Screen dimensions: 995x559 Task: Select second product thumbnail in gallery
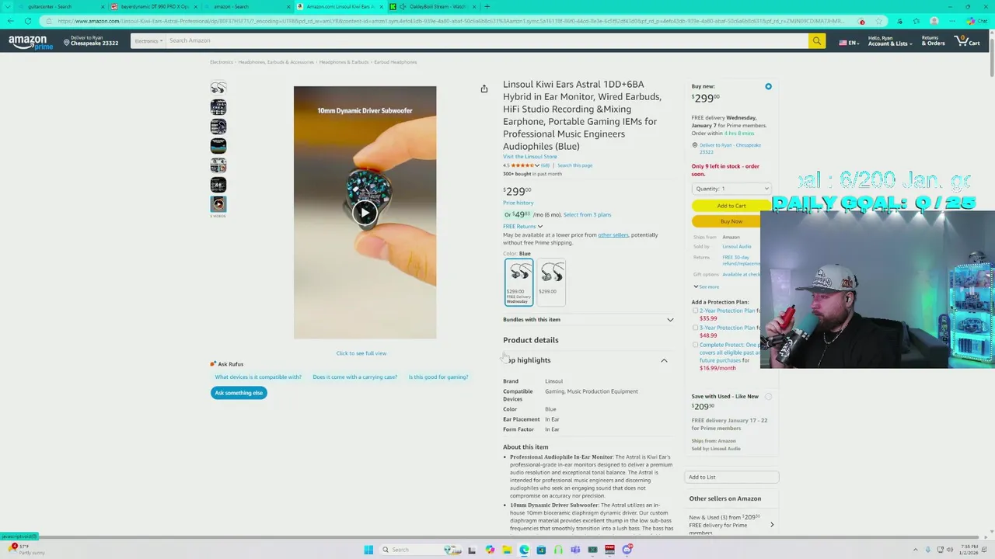(218, 107)
